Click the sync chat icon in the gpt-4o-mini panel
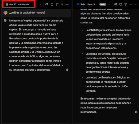Viewport: 139px width, 124px height. click(x=47, y=4)
